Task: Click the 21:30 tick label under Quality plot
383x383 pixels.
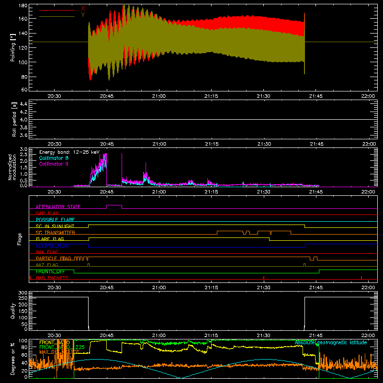Action: 264,336
